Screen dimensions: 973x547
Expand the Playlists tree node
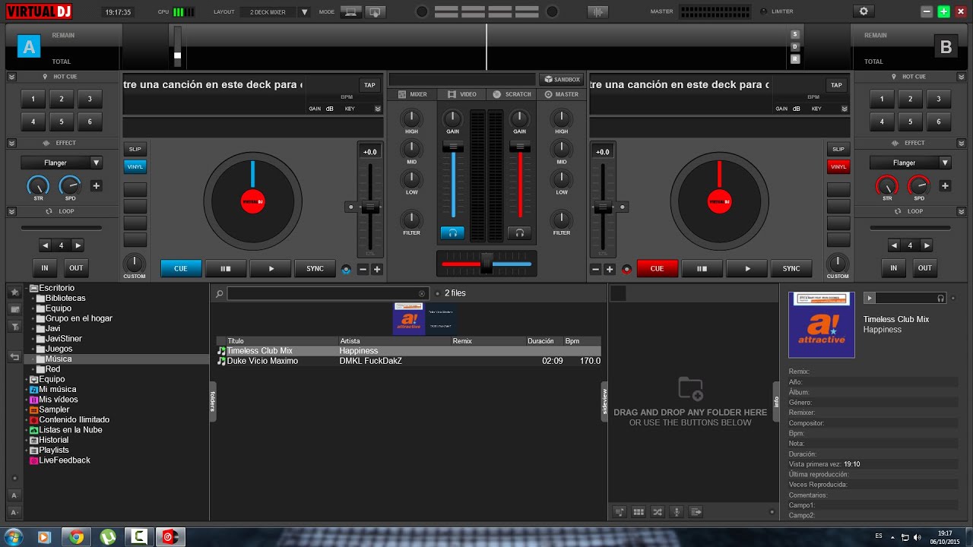pos(27,450)
